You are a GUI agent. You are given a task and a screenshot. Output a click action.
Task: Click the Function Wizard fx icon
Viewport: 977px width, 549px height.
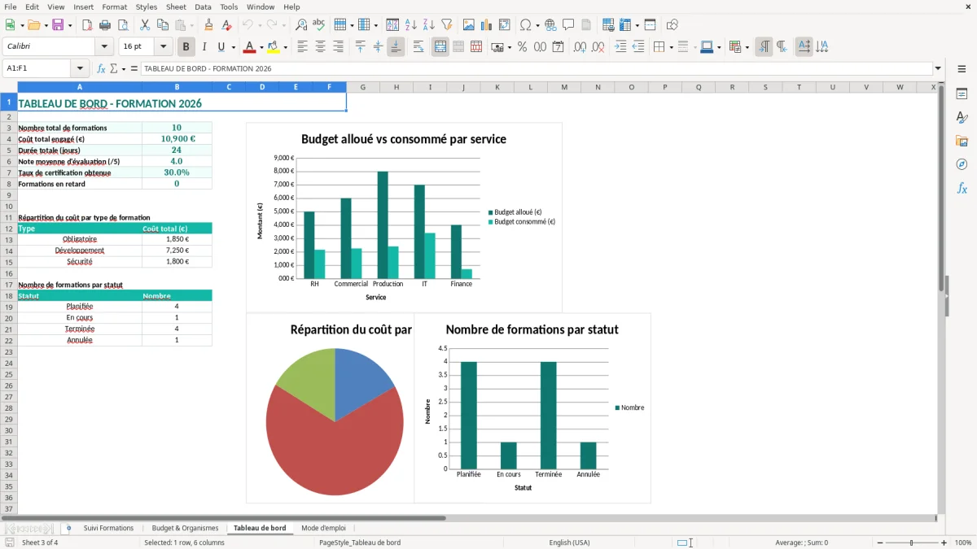101,68
